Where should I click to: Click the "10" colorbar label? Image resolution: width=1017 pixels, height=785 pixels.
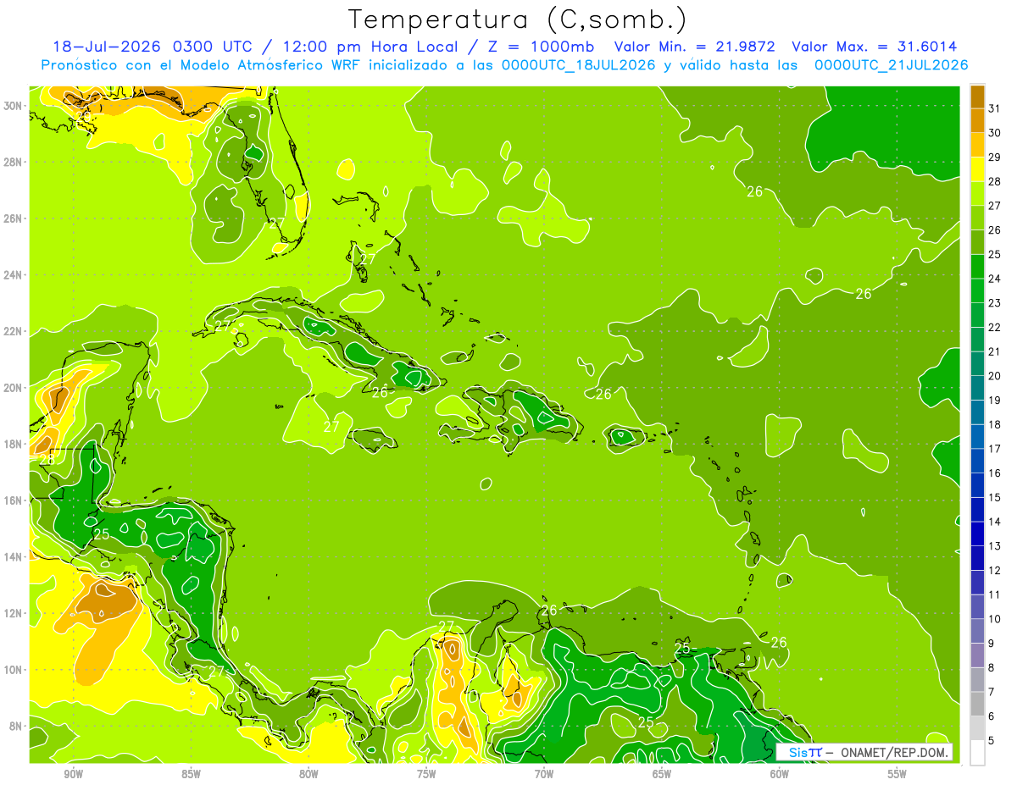(x=995, y=619)
